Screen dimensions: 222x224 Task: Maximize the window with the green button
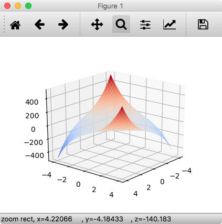(x=28, y=6)
